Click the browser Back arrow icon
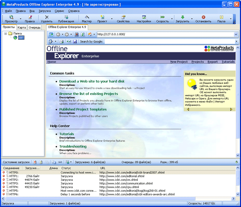The height and width of the screenshot is (207, 241). 58,35
